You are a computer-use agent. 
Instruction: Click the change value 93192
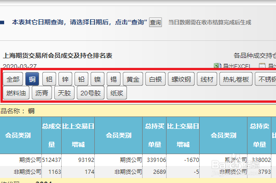click(86, 160)
